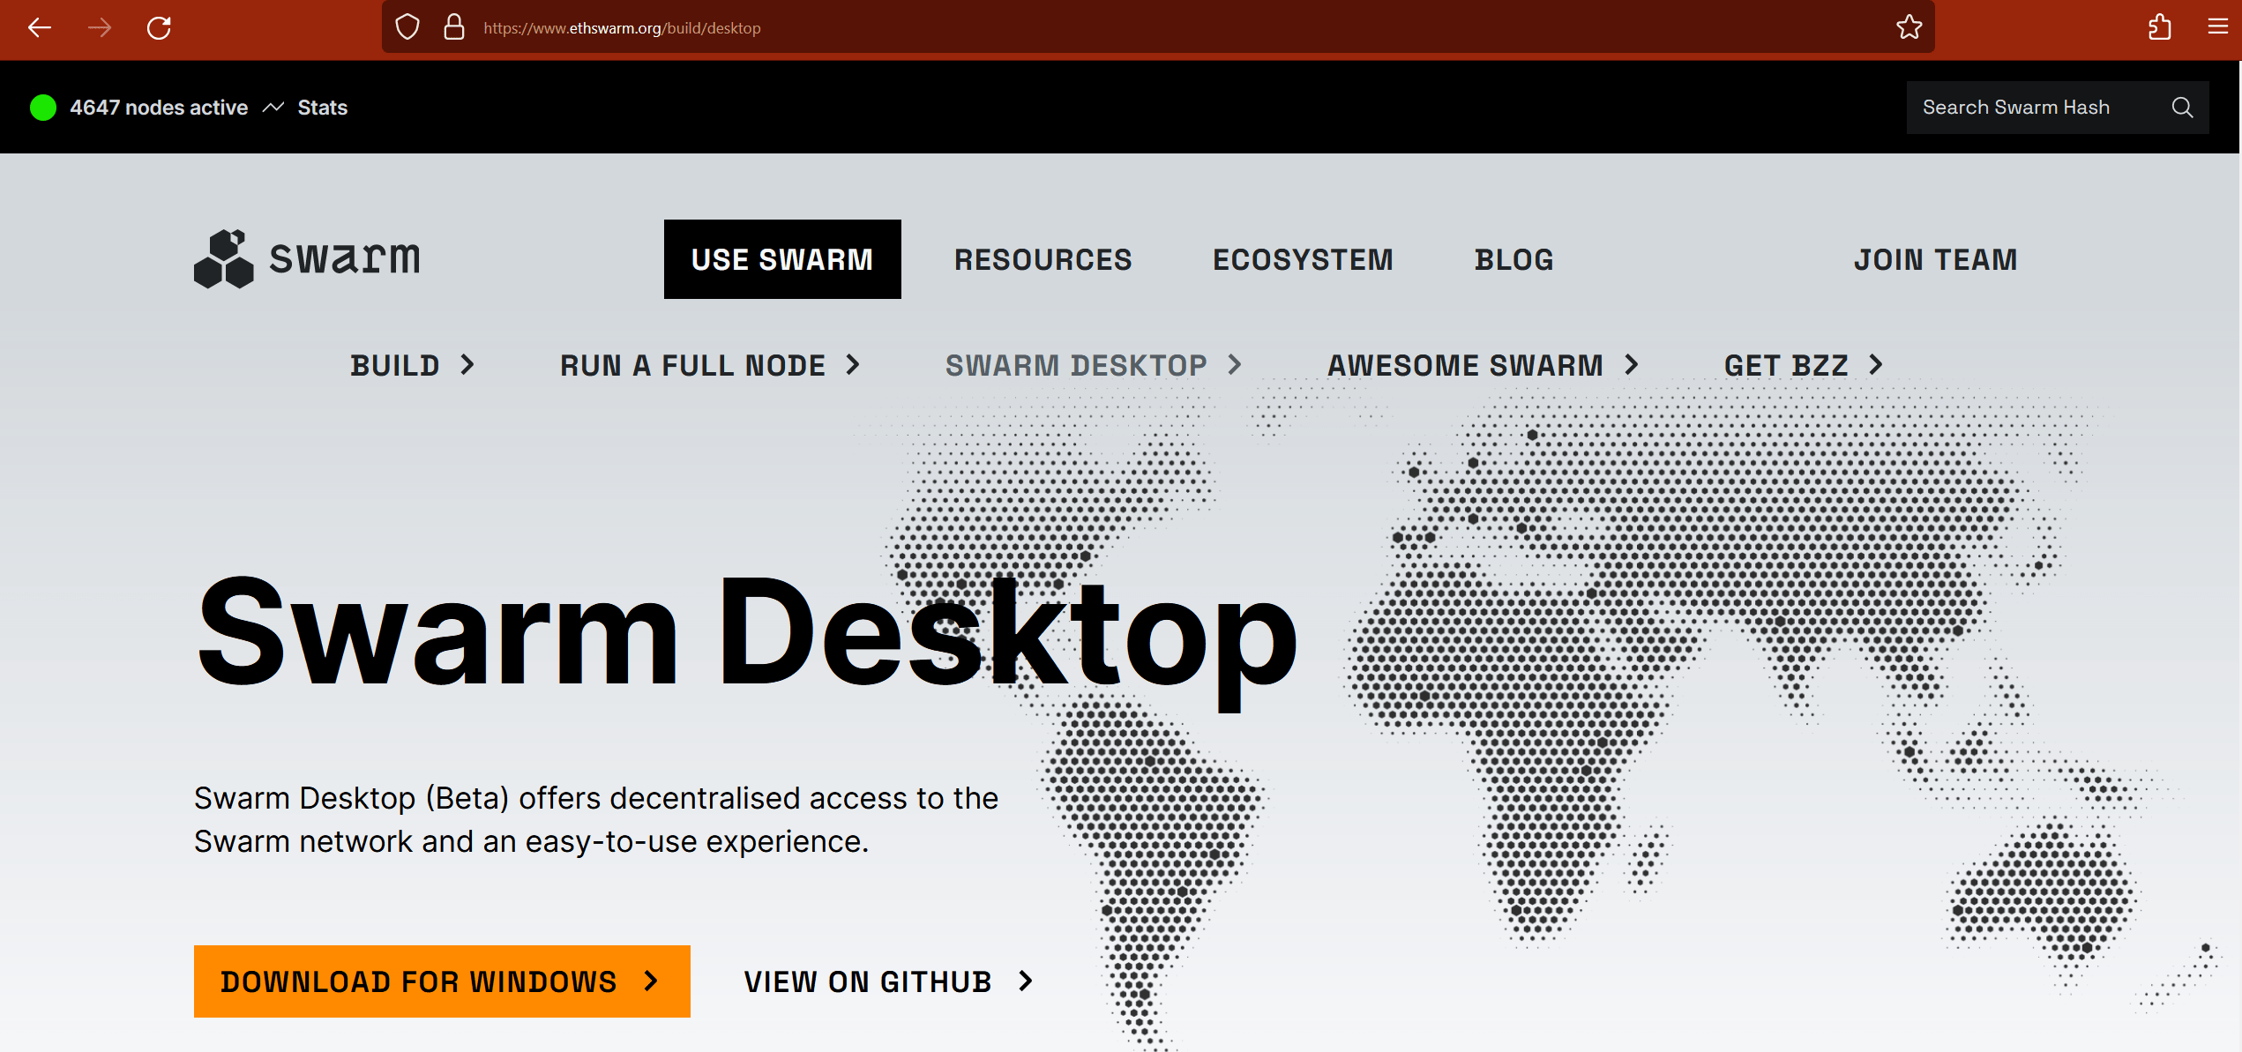The image size is (2242, 1052).
Task: Click the browser back arrow
Action: [40, 28]
